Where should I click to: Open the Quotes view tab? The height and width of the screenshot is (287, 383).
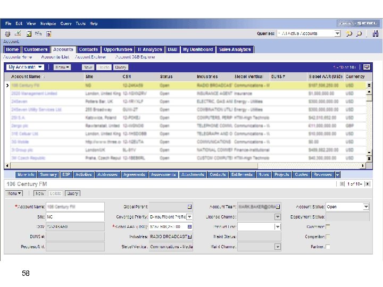(301, 175)
